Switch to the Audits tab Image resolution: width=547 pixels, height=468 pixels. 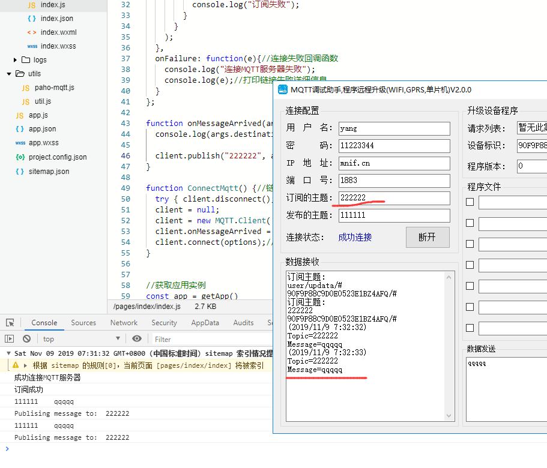point(243,323)
